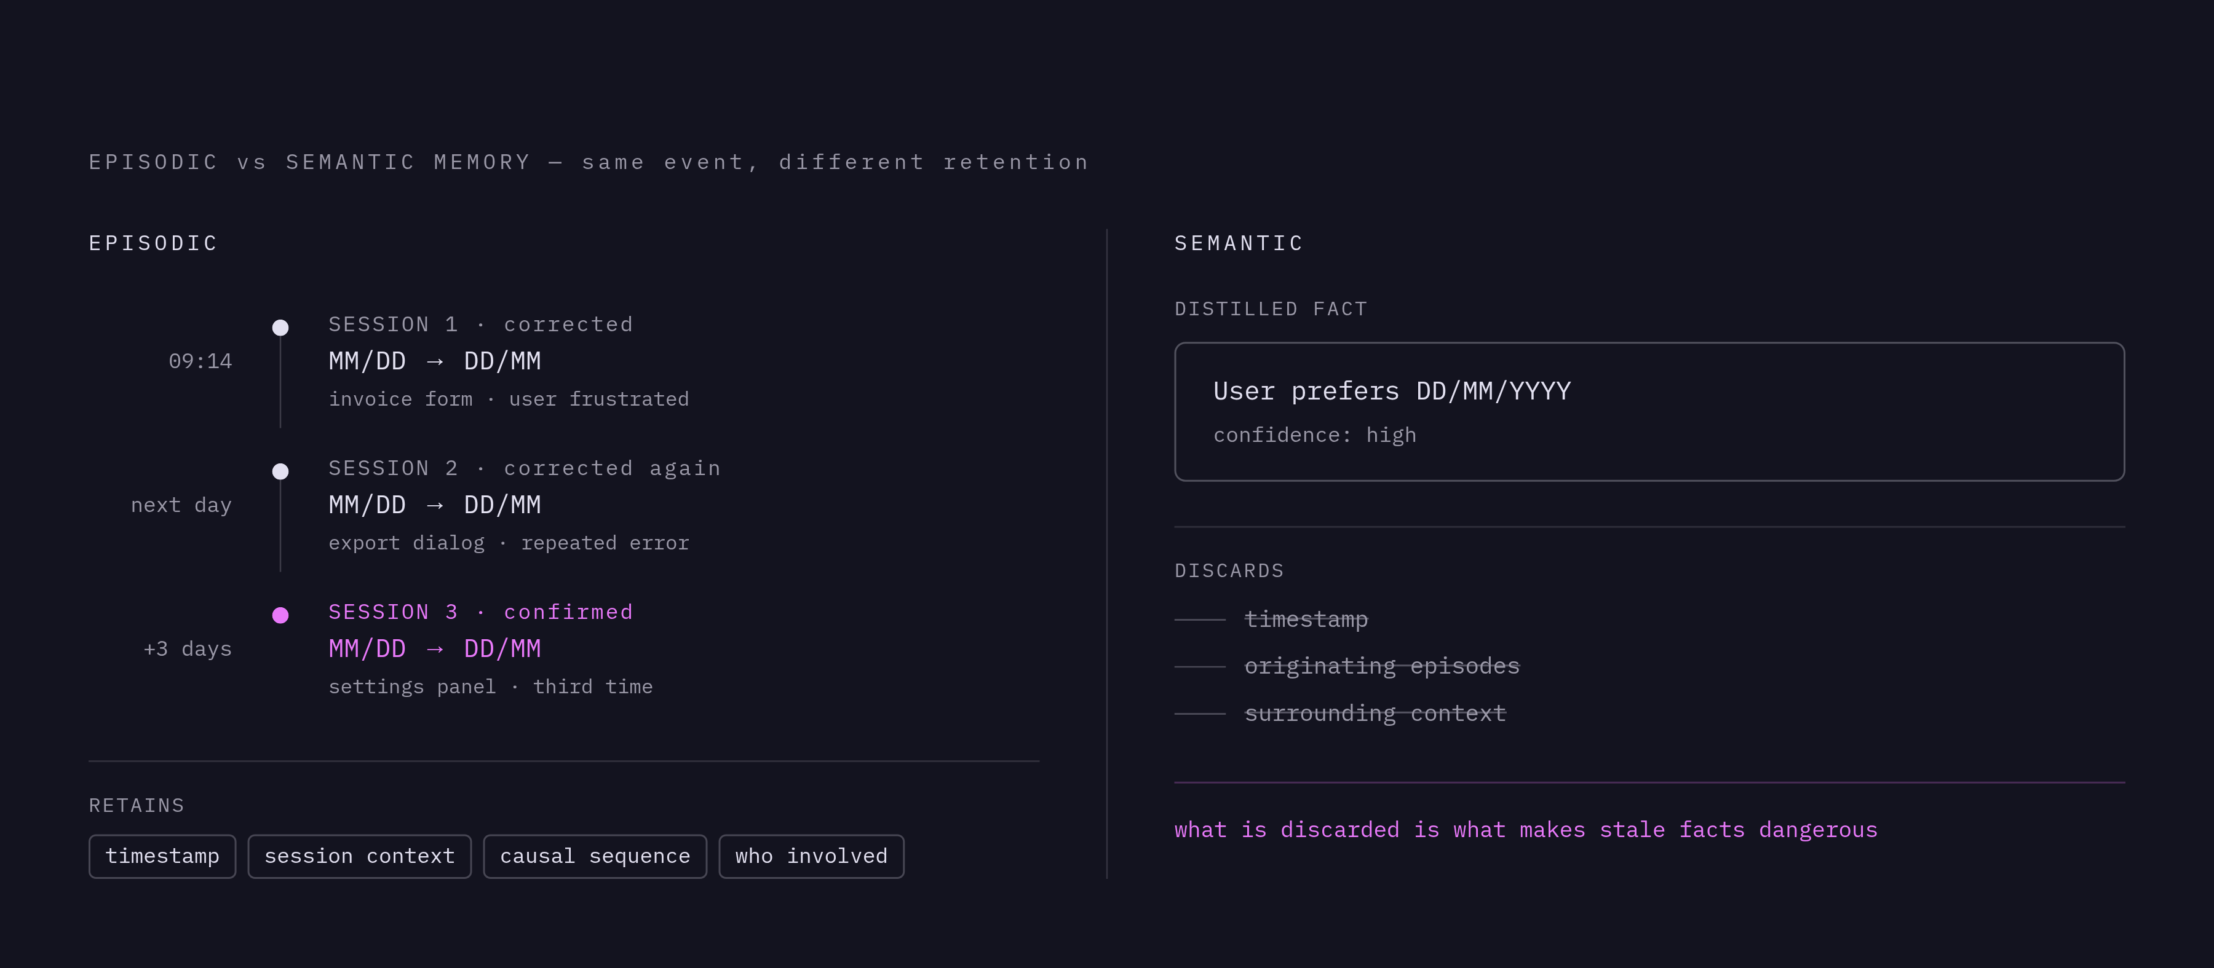Click struck-through 'surrounding context' item
Screen dimensions: 2214x968
coord(1375,714)
